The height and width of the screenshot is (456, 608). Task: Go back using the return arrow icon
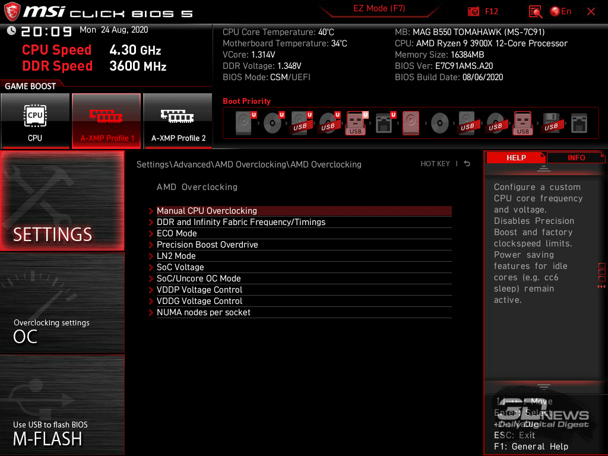coord(467,164)
